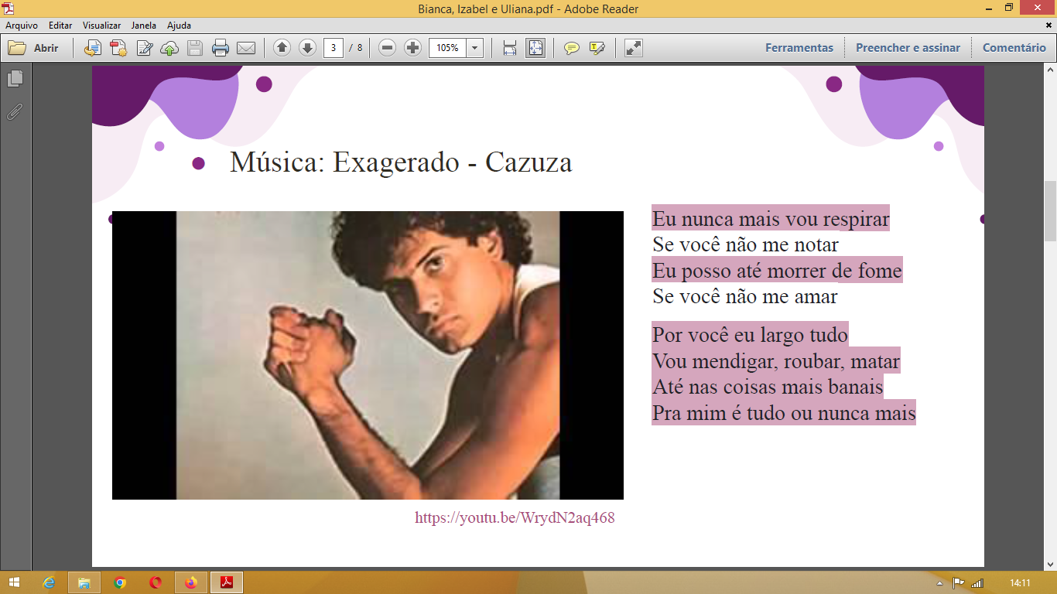
Task: Open the page thumbnails side panel
Action: coord(15,79)
